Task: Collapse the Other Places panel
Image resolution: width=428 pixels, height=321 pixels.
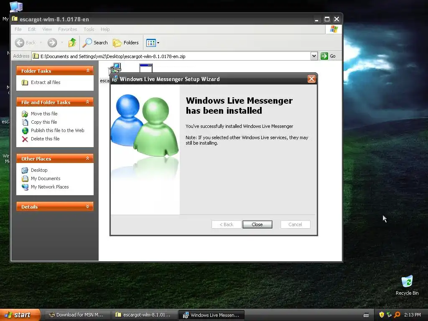Action: [88, 158]
